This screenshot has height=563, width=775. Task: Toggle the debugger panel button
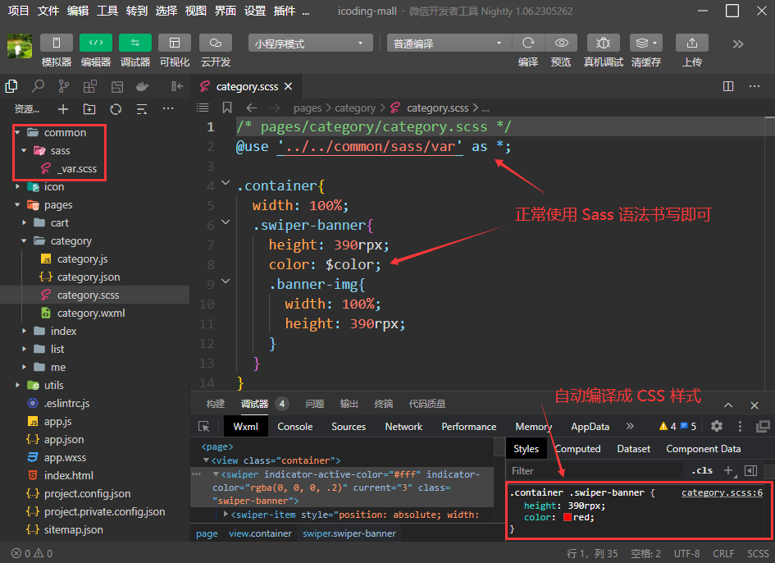pos(135,43)
